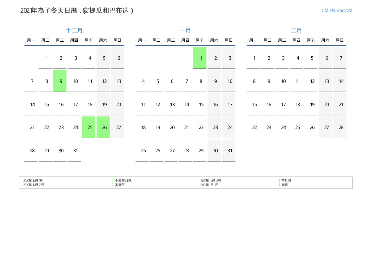371x263 pixels.
Task: Click the 圣诞节 legend entry
Action: 120,185
